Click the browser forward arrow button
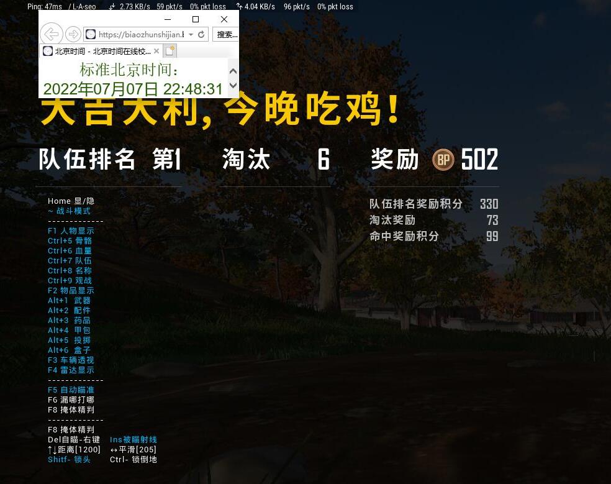The image size is (611, 484). click(73, 34)
